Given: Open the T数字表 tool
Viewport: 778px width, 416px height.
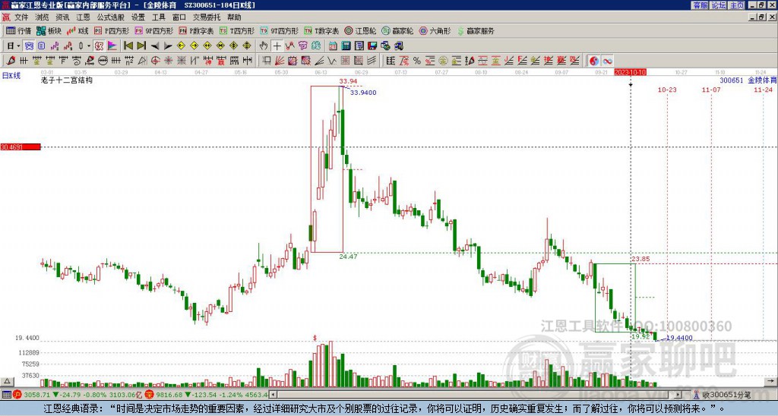Looking at the screenshot, I should pos(321,30).
